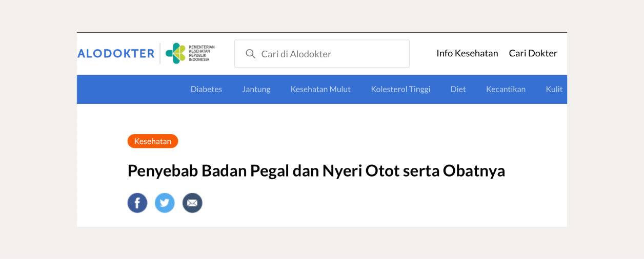Share the article on Twitter
Screen dimensions: 644x259
click(165, 203)
